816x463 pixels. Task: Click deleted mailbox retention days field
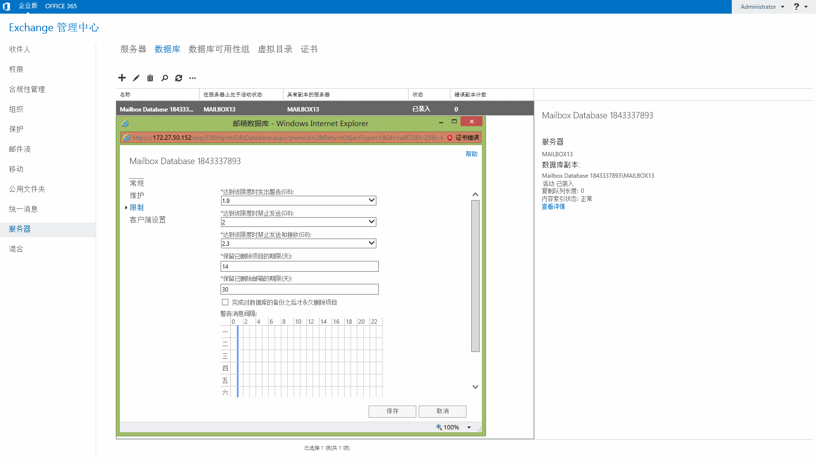pyautogui.click(x=299, y=289)
